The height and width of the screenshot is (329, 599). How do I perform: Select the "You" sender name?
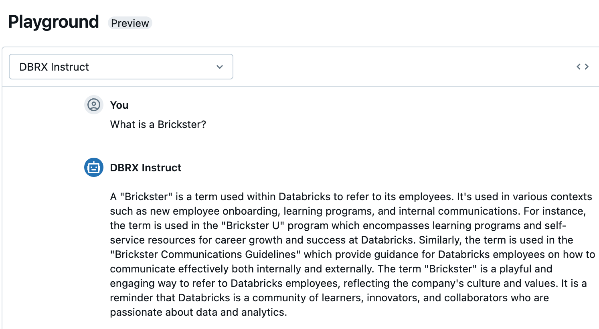119,105
